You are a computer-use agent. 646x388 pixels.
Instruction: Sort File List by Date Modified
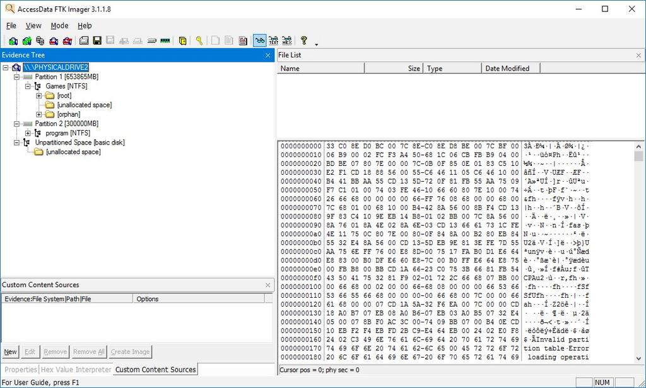[x=510, y=68]
